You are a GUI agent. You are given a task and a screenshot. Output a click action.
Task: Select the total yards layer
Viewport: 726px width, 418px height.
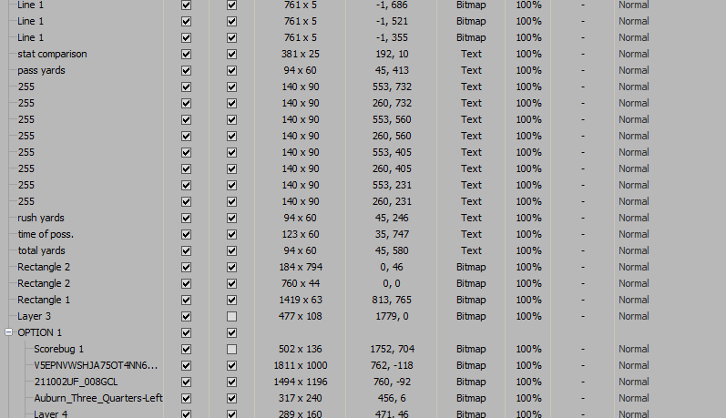(41, 250)
